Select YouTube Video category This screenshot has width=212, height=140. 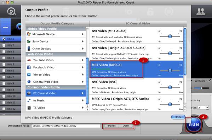click(56, 60)
